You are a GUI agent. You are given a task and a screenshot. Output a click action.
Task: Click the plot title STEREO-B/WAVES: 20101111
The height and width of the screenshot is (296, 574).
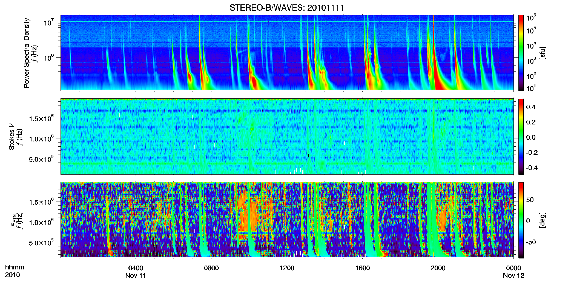pos(287,8)
